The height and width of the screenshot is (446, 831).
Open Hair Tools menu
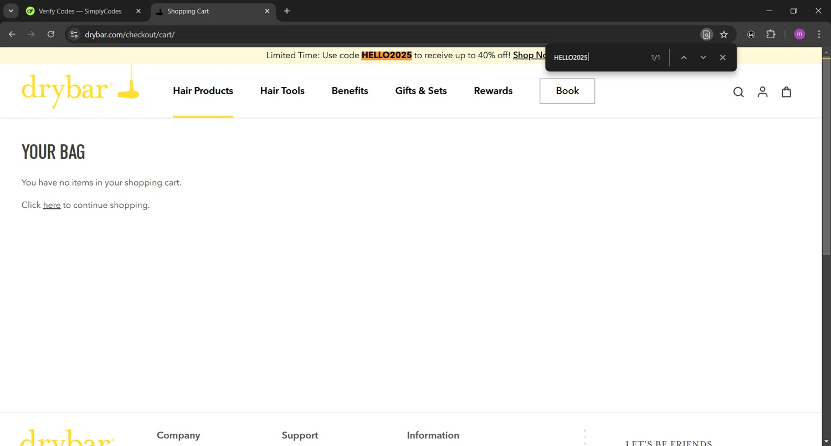click(283, 91)
